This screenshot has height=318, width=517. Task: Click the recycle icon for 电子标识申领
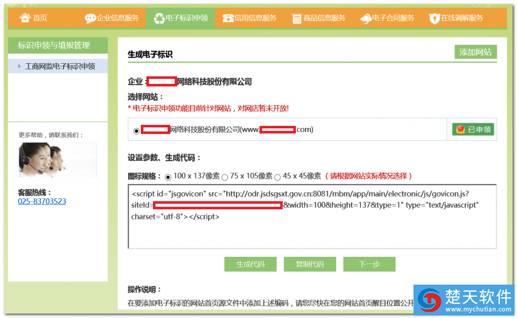pyautogui.click(x=159, y=18)
